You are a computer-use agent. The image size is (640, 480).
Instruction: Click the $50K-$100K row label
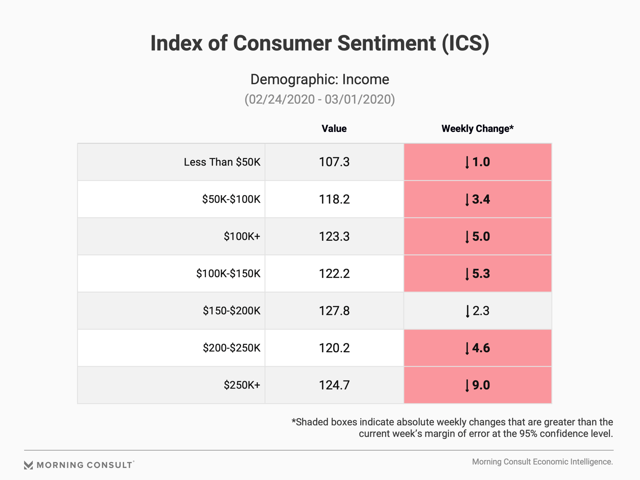tap(231, 199)
